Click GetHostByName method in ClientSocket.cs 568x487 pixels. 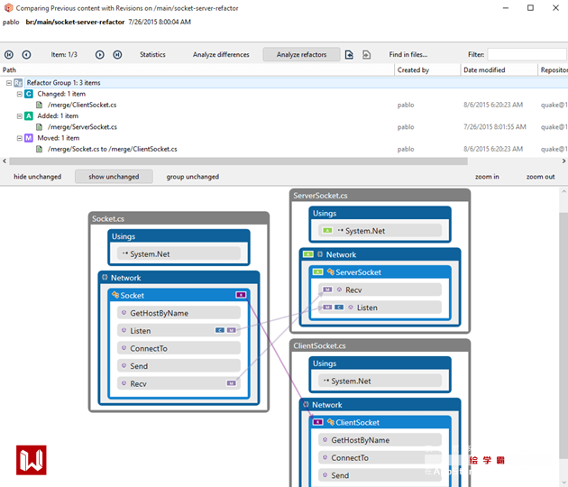380,440
